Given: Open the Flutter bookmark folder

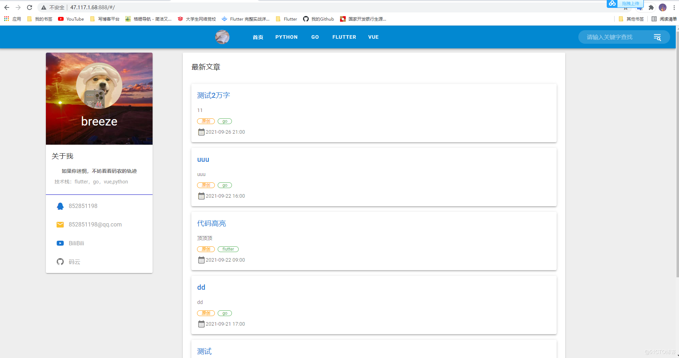Looking at the screenshot, I should coord(286,19).
